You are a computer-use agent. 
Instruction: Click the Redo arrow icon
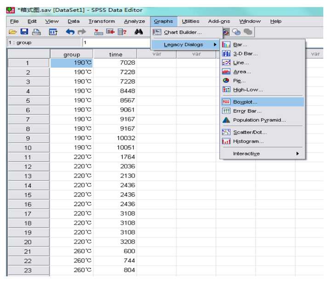pyautogui.click(x=82, y=32)
